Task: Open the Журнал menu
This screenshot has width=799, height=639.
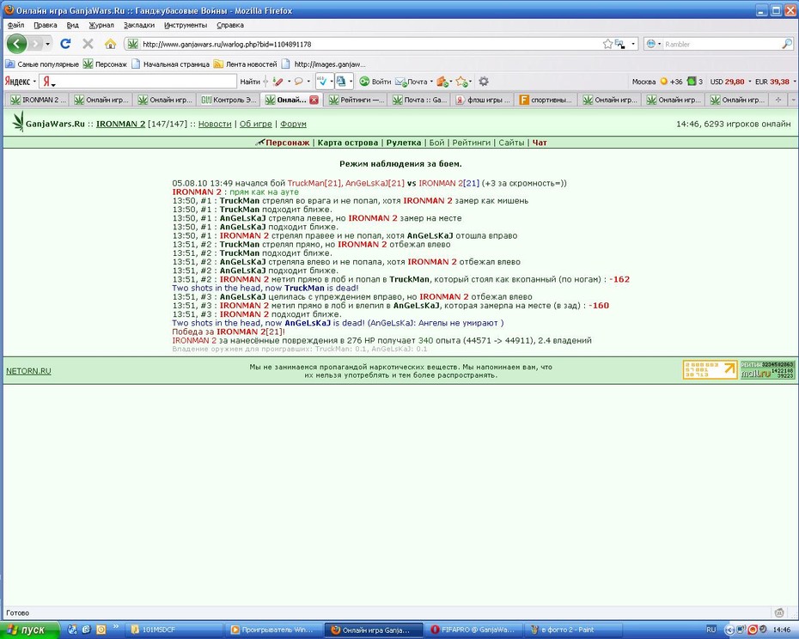Action: (x=101, y=25)
